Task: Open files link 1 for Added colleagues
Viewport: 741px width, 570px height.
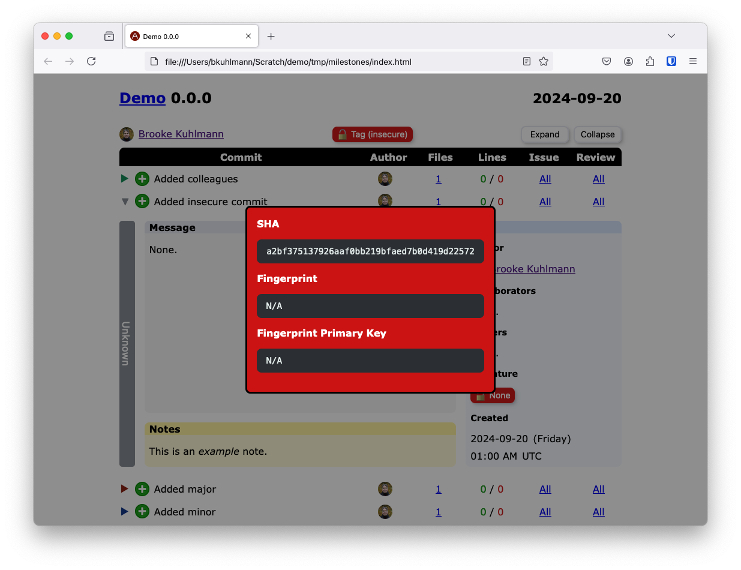Action: [439, 179]
